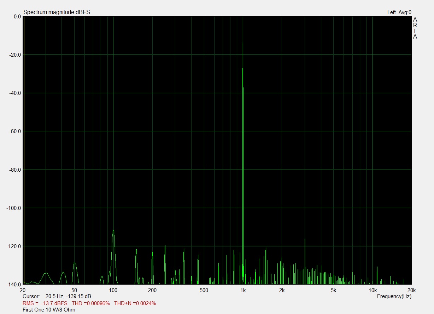
Task: Click the 3 kHz third-harmonic spike
Action: 305,240
